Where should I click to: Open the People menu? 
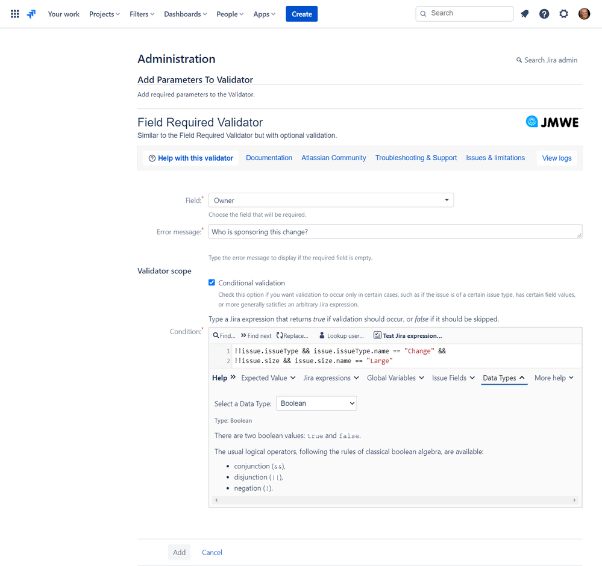point(230,14)
